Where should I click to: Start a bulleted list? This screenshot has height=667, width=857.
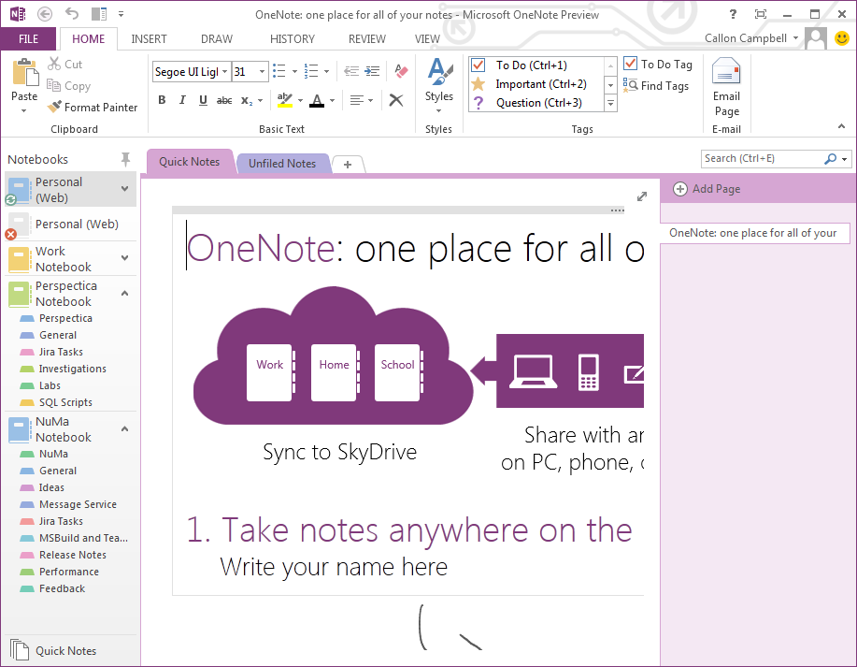(279, 71)
